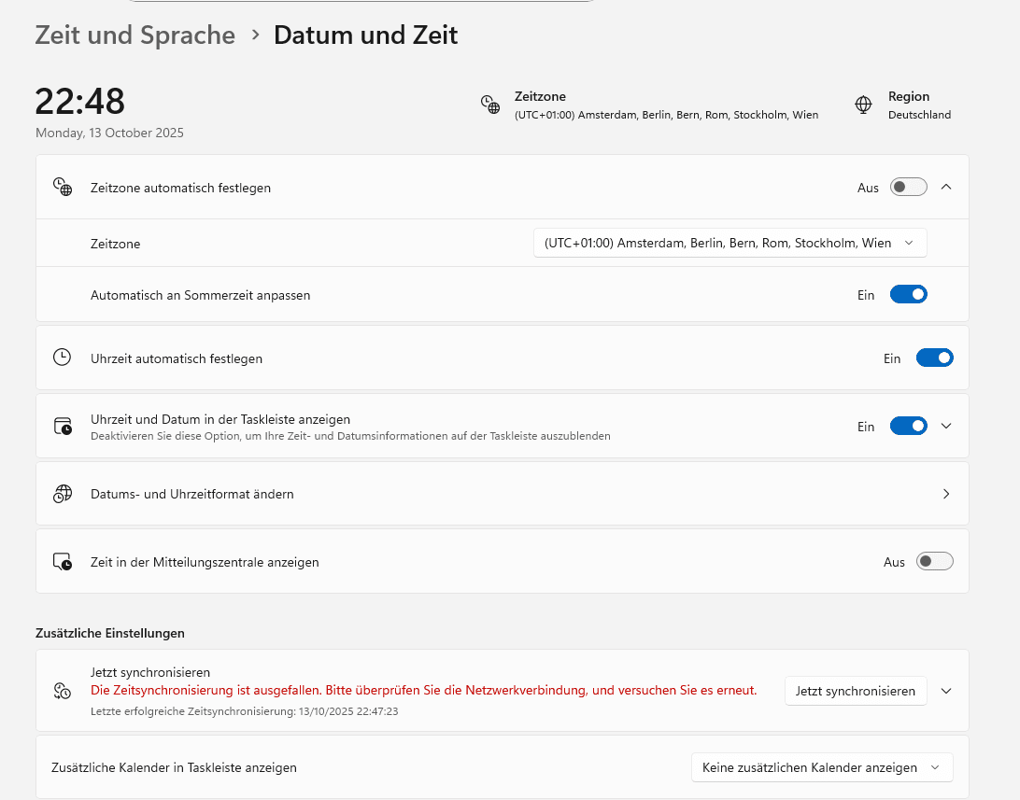Click the Mitteilungszentrale time icon

(63, 562)
